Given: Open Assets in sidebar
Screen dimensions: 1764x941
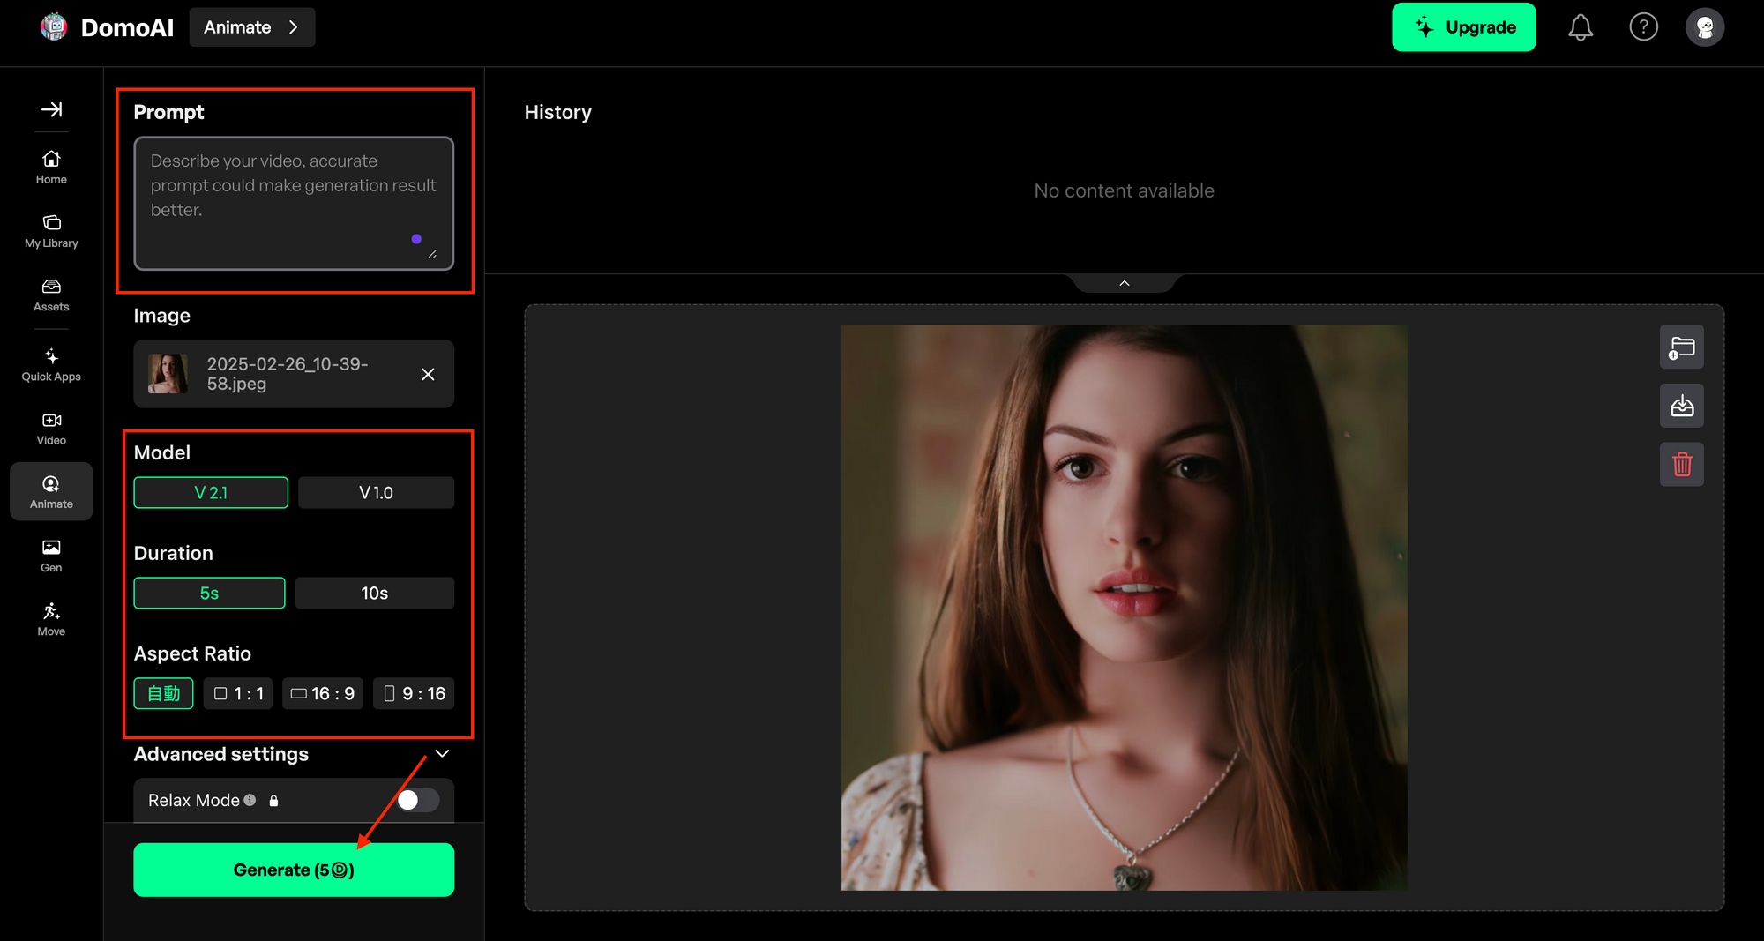Looking at the screenshot, I should point(51,295).
